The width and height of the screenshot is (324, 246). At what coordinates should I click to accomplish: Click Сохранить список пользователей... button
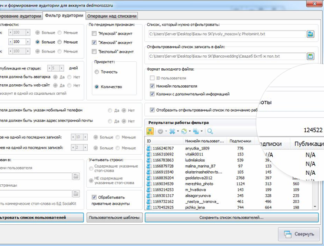[x=232, y=218]
